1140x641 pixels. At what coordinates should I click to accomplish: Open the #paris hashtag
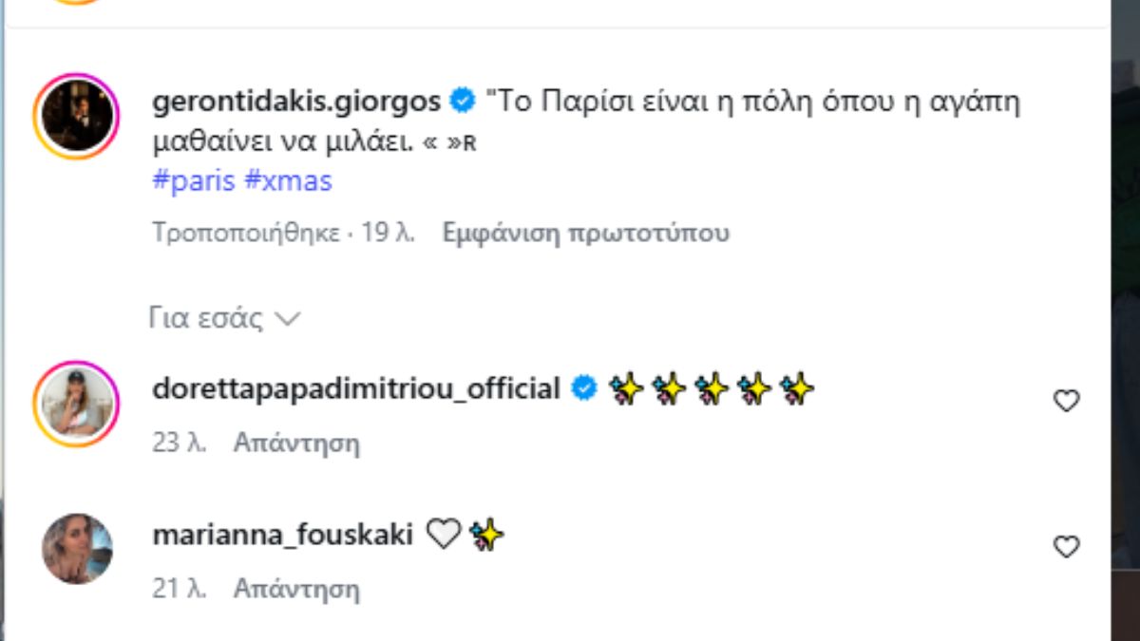tap(194, 180)
